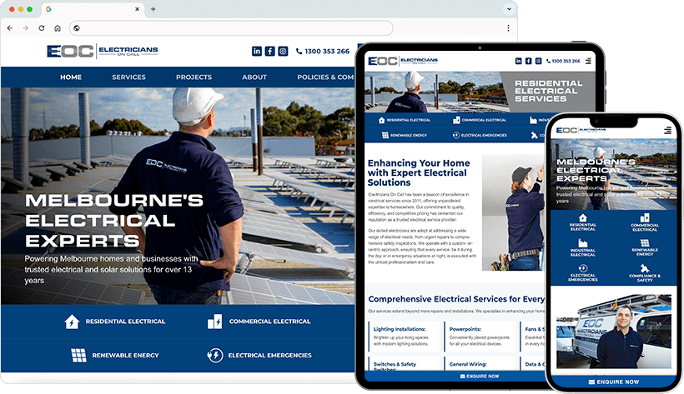
Task: Open a new browser tab with plus icon
Action: [153, 9]
